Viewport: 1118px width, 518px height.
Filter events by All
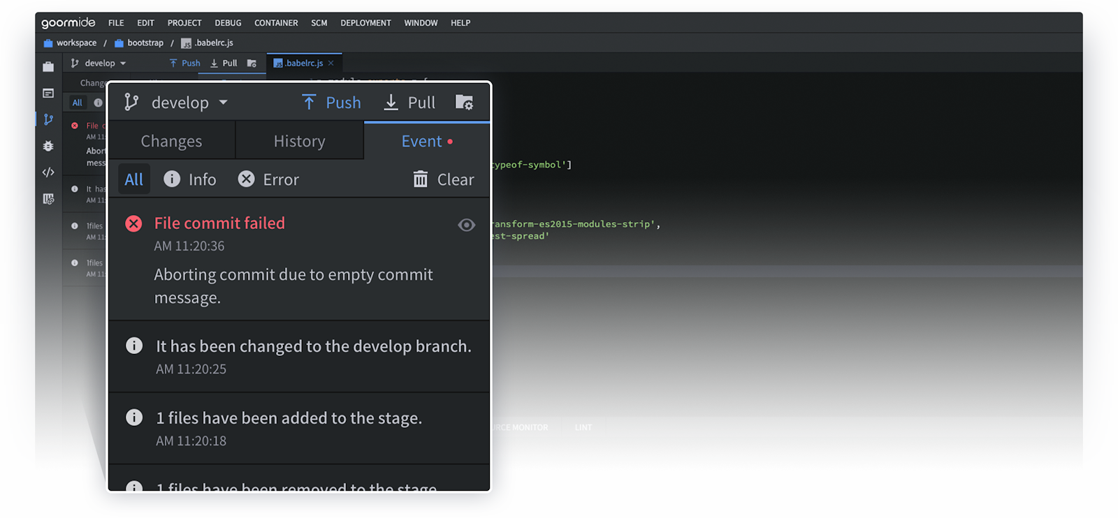pos(134,179)
